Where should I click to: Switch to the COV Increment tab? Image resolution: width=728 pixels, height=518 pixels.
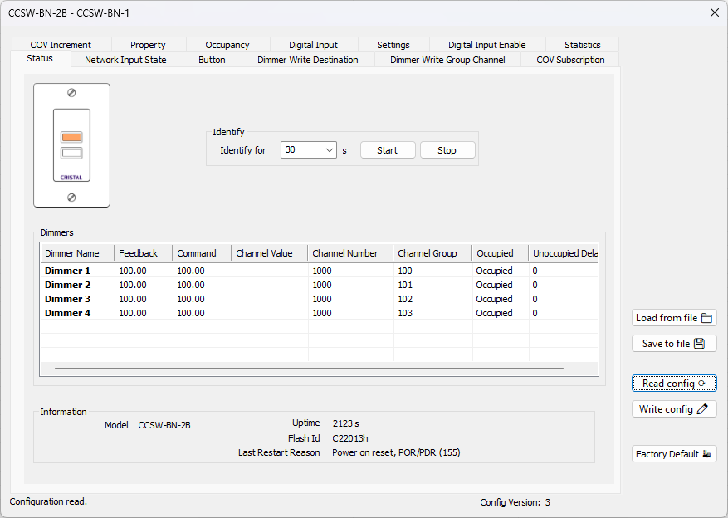(x=61, y=45)
